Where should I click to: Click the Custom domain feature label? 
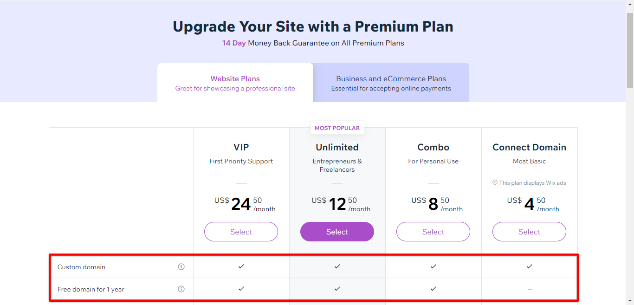click(81, 267)
